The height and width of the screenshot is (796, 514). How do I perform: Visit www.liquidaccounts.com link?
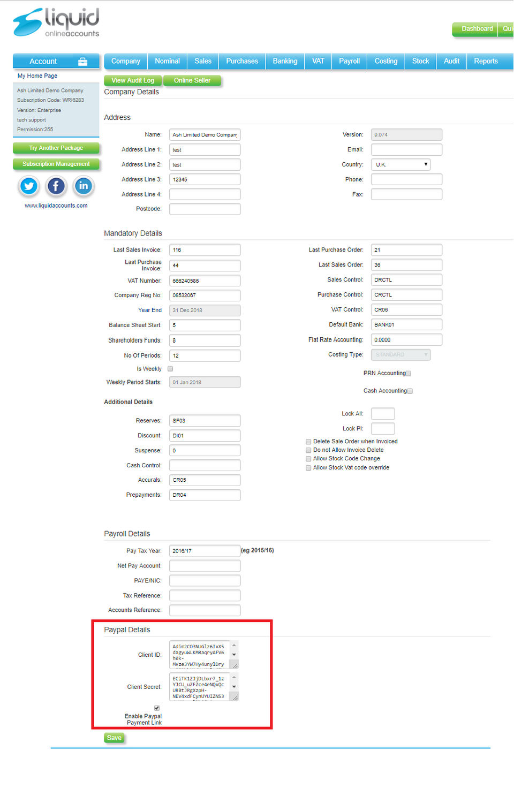pos(56,206)
